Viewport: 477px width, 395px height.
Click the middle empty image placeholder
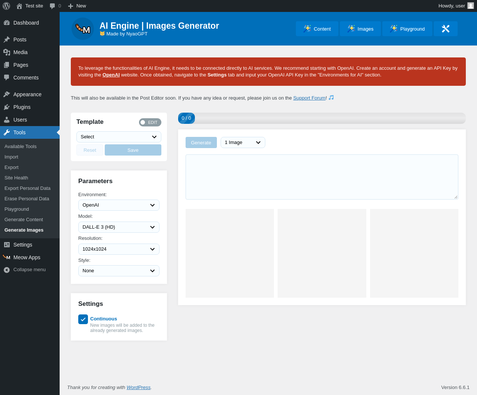(x=322, y=253)
